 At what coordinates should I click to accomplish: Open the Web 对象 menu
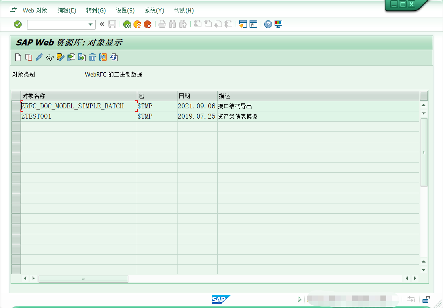(x=35, y=11)
